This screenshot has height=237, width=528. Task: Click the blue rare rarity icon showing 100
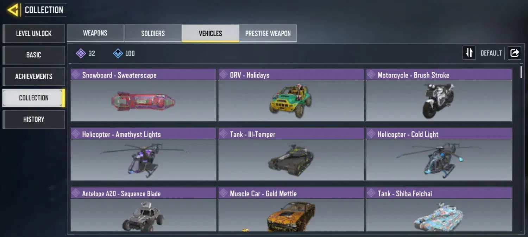[118, 53]
